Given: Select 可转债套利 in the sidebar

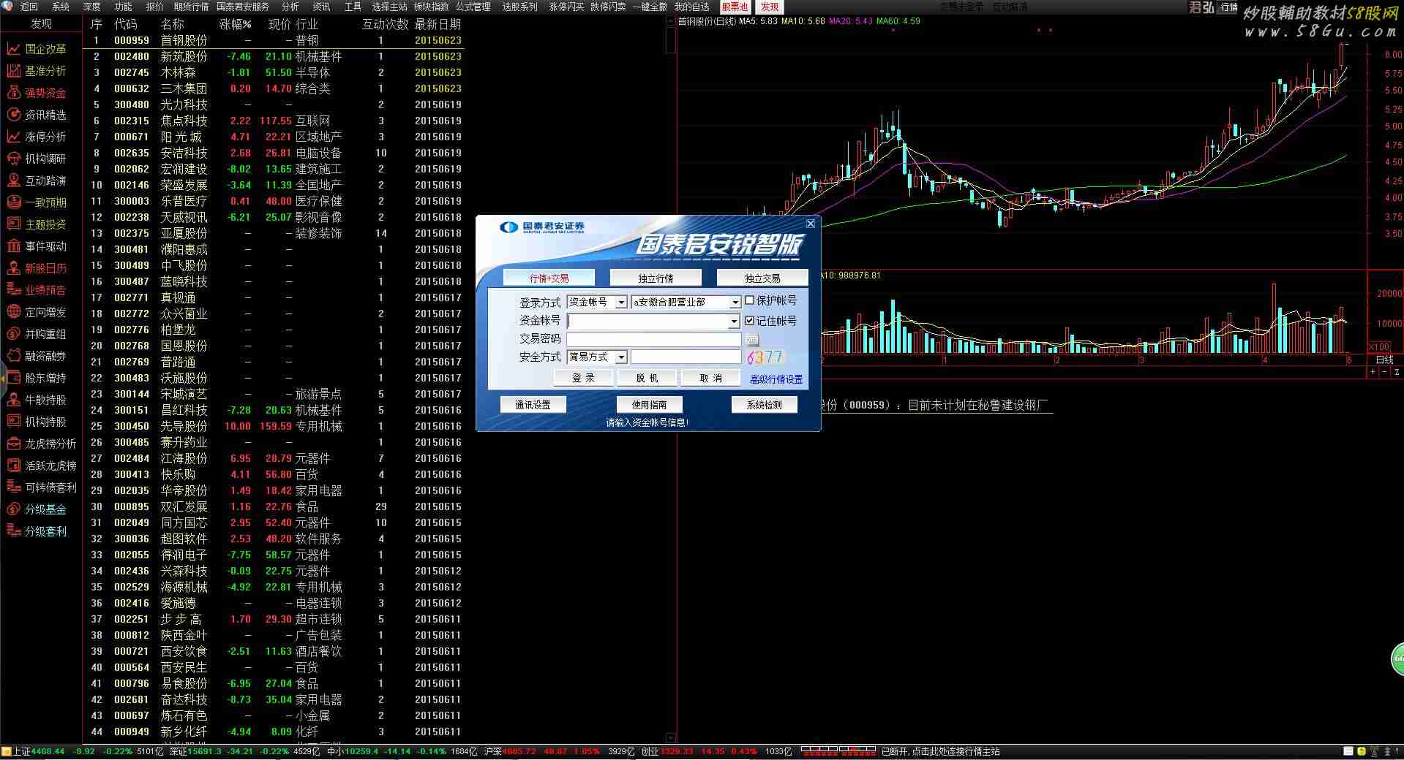Looking at the screenshot, I should (42, 487).
